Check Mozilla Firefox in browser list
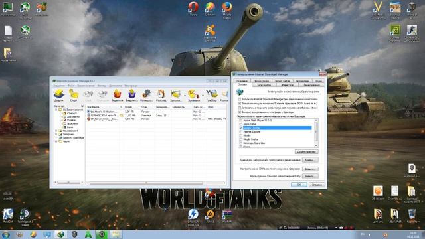Viewport: 425px width, 239px height. 240,139
